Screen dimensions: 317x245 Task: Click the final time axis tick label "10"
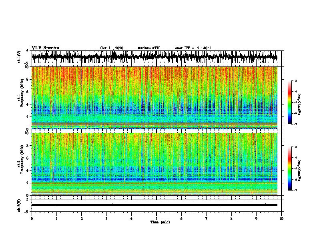(x=281, y=219)
